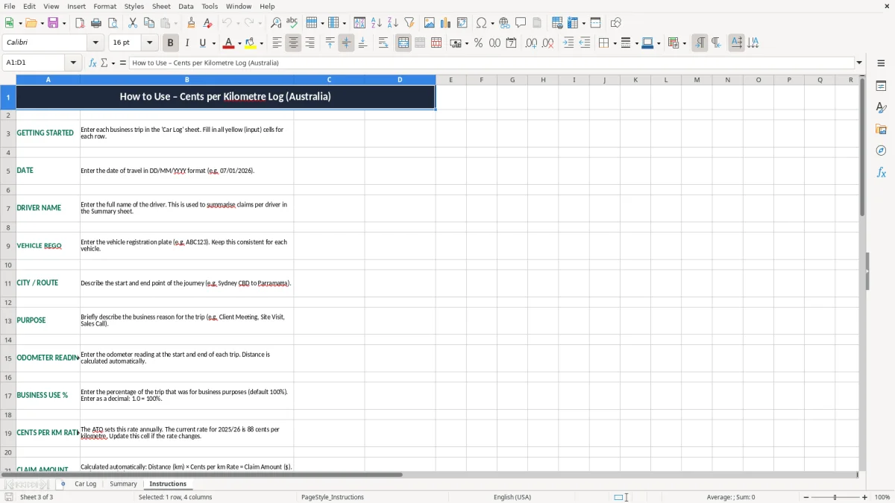Click Clear Direct Formatting icon
This screenshot has width=895, height=503.
tap(207, 22)
